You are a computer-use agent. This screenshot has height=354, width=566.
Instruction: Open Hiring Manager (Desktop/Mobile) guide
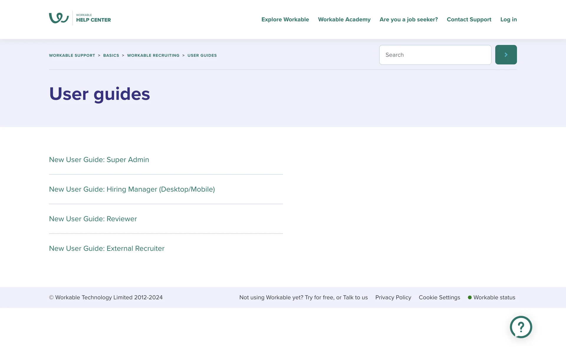pyautogui.click(x=132, y=189)
